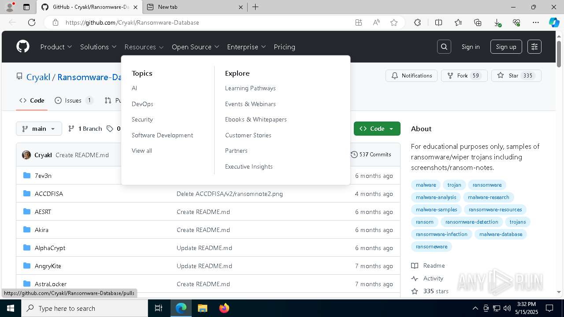Open the ransomware-detection topic tag
The width and height of the screenshot is (564, 317).
[x=471, y=222]
